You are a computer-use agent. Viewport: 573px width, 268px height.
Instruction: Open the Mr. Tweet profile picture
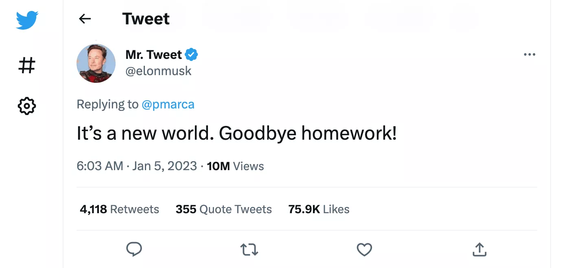click(96, 63)
